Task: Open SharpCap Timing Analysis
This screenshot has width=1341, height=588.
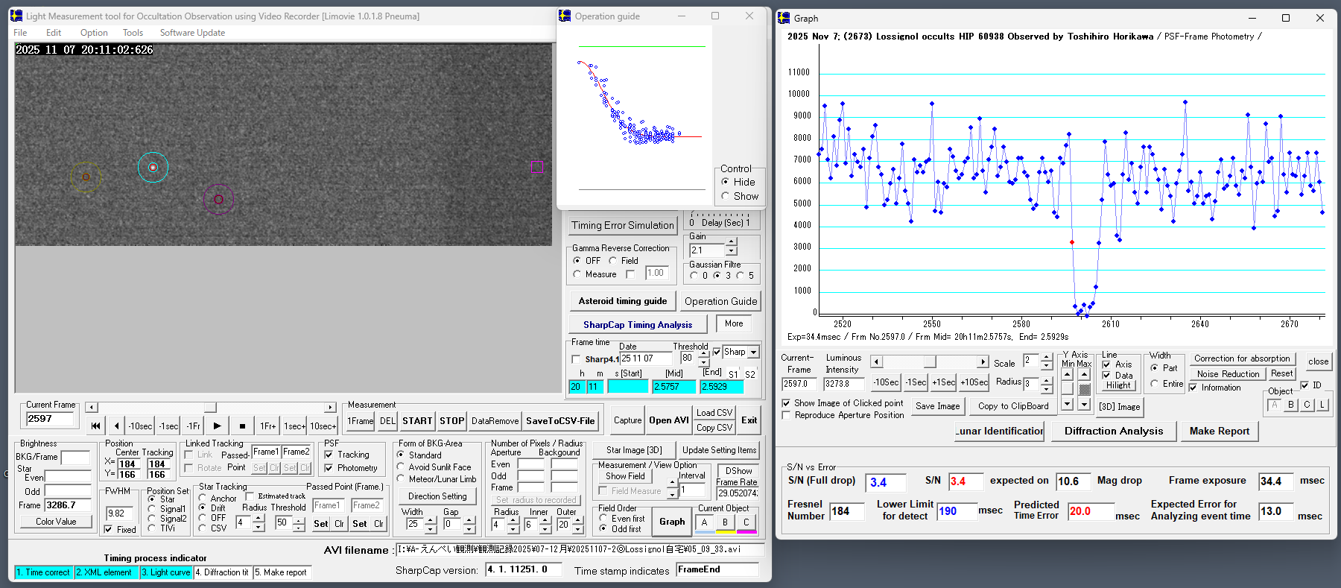Action: click(637, 325)
